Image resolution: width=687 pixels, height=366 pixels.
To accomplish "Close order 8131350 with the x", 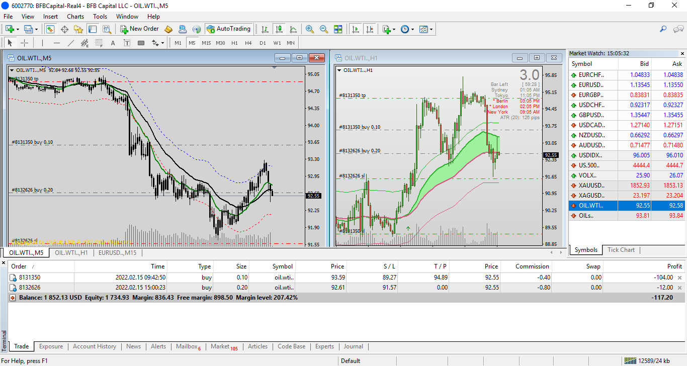I will click(x=680, y=278).
